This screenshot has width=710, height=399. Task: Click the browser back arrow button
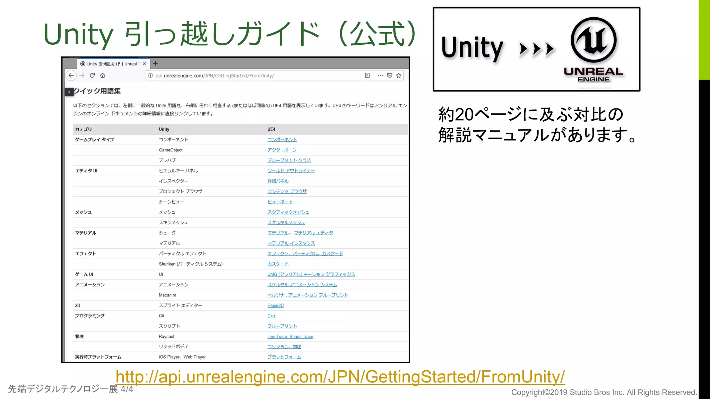(71, 76)
